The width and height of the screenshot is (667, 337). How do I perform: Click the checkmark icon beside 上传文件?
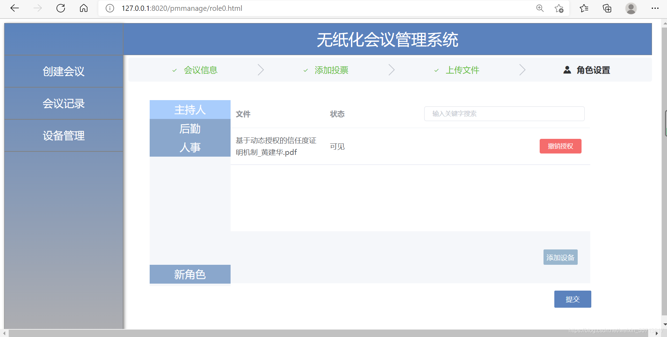coord(436,70)
